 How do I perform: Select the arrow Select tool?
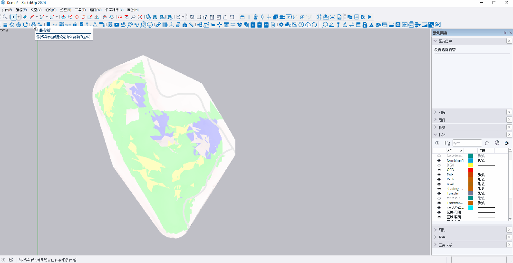tap(13, 17)
